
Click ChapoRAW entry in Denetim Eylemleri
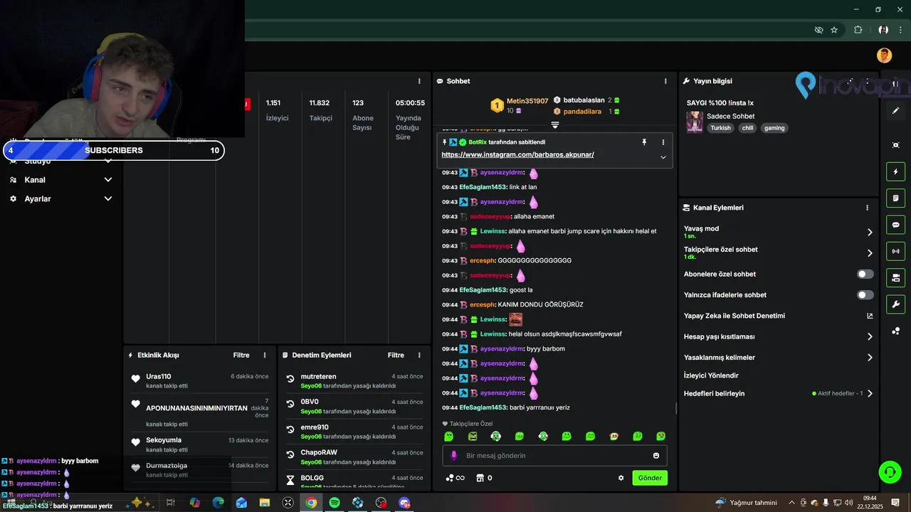click(x=319, y=452)
